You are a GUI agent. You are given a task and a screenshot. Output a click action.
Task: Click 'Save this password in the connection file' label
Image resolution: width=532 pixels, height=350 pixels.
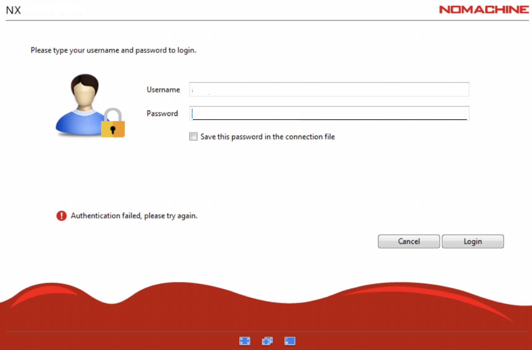pos(268,137)
